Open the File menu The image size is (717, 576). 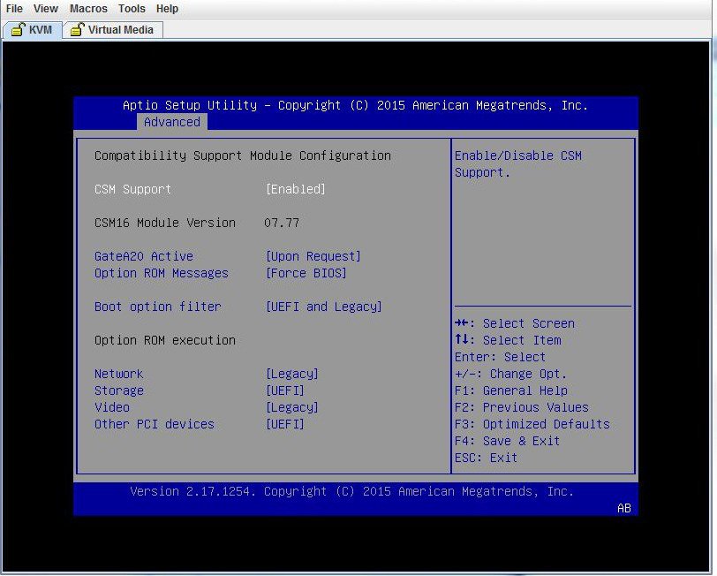(x=14, y=9)
